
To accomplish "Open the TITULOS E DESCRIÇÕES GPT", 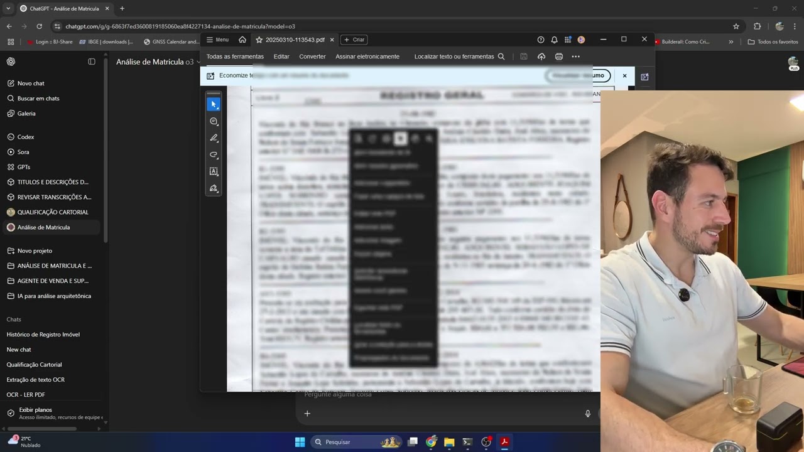I will [x=50, y=181].
